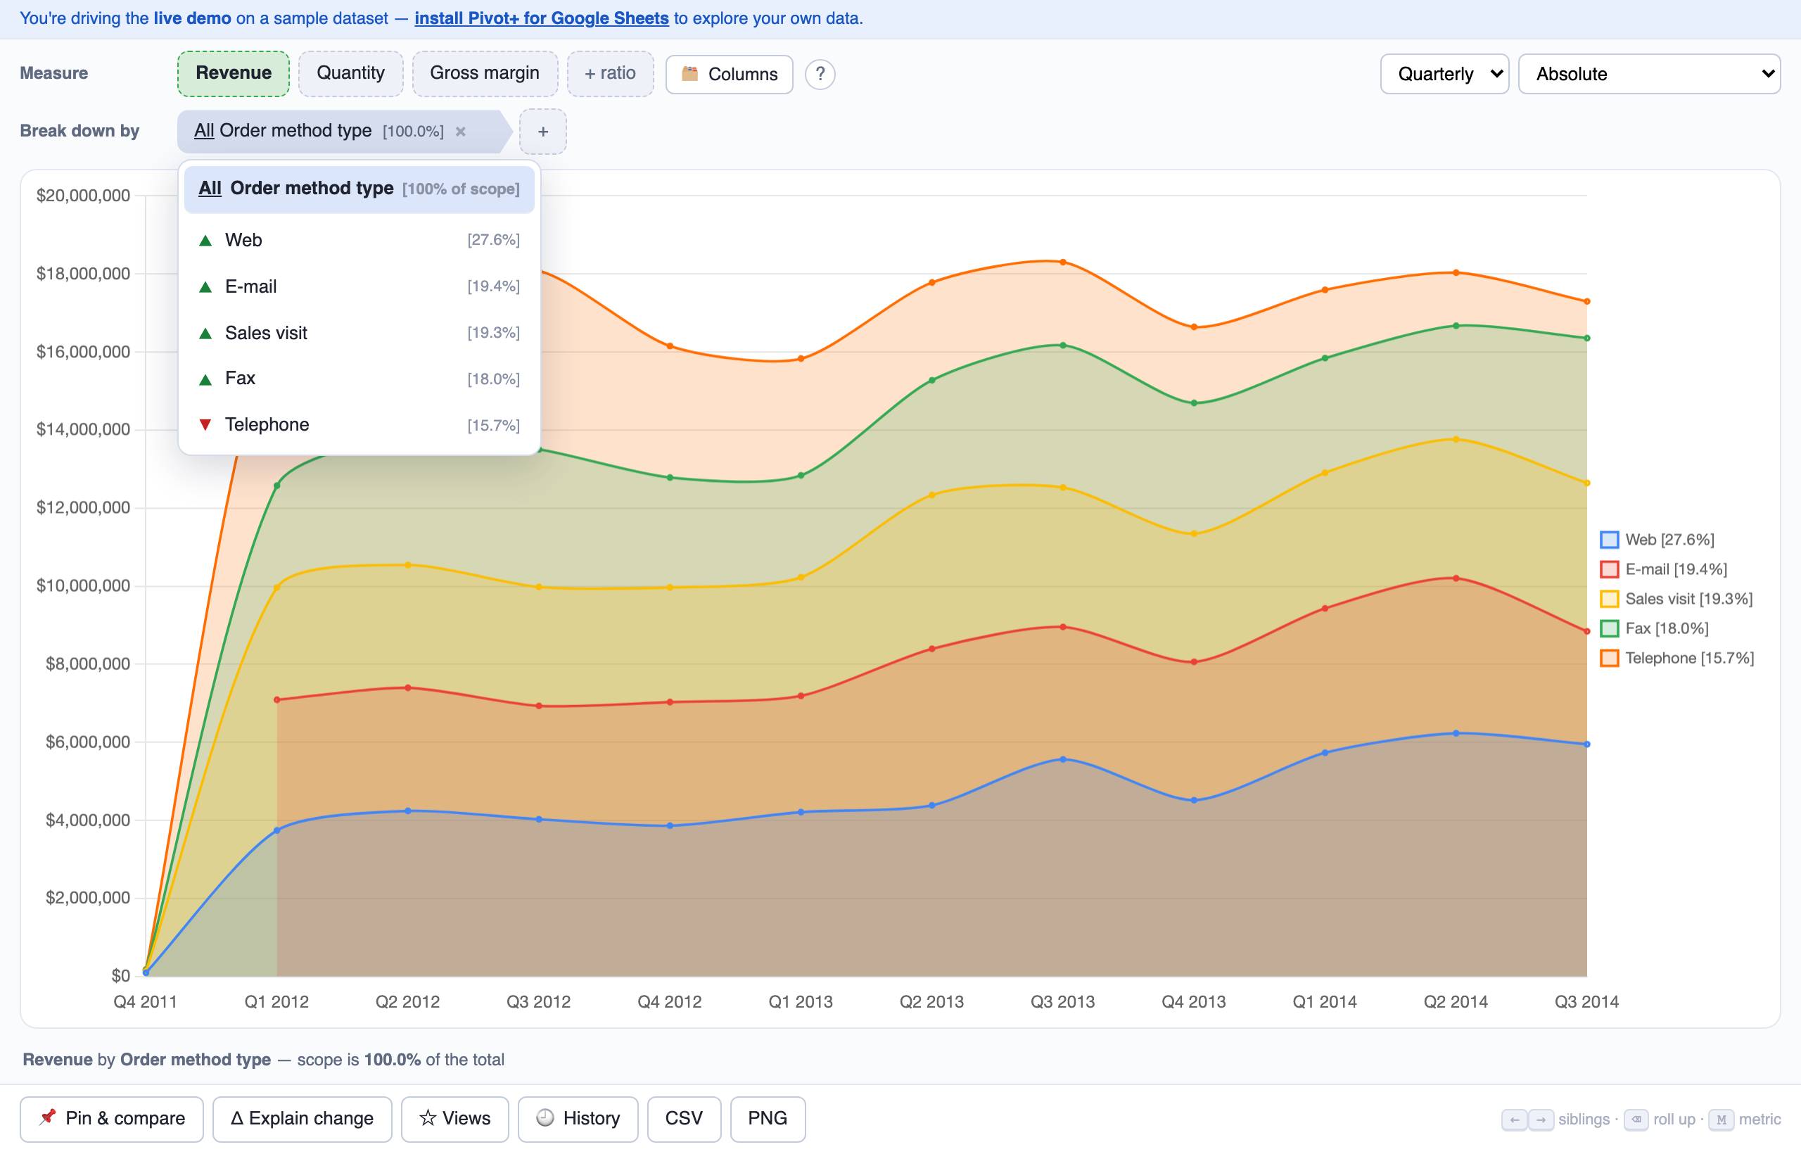This screenshot has width=1801, height=1154.
Task: Click the clock icon in History
Action: coord(545,1117)
